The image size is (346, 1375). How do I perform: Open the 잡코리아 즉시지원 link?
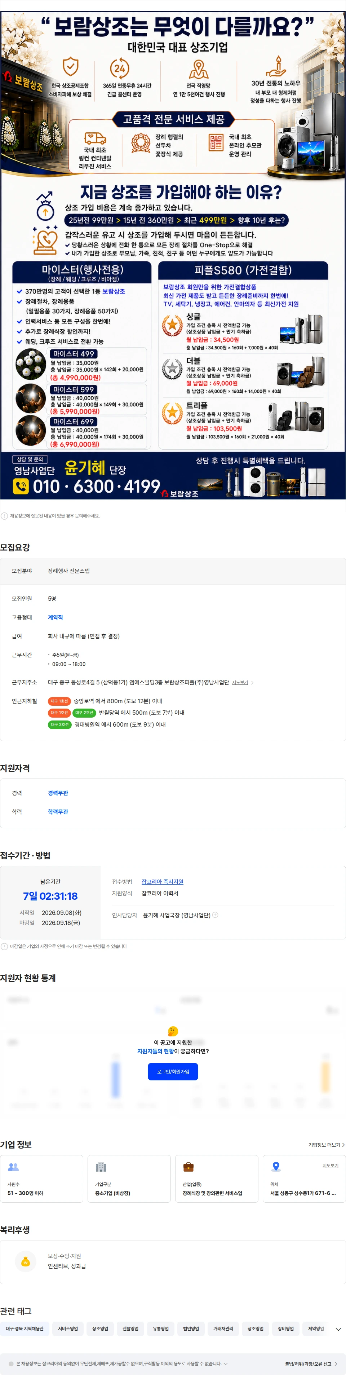point(162,881)
